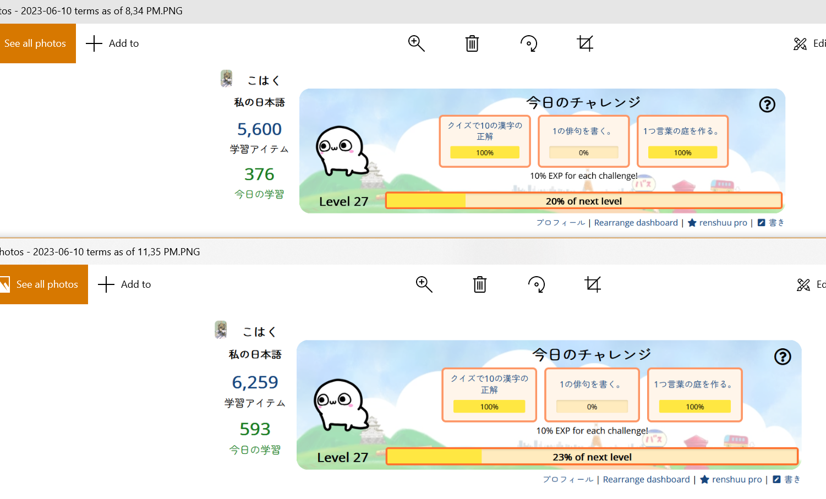The height and width of the screenshot is (499, 826).
Task: Click the 593 today's study number
Action: [x=255, y=429]
